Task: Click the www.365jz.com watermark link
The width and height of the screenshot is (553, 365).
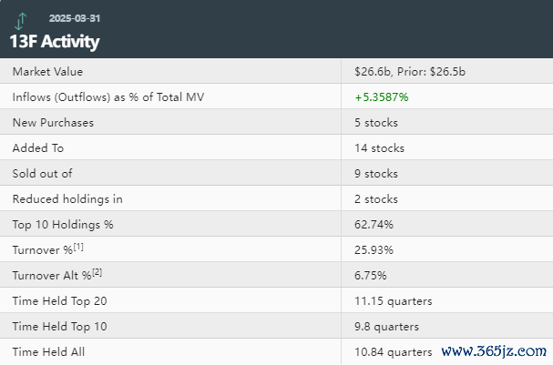Action: [x=493, y=352]
